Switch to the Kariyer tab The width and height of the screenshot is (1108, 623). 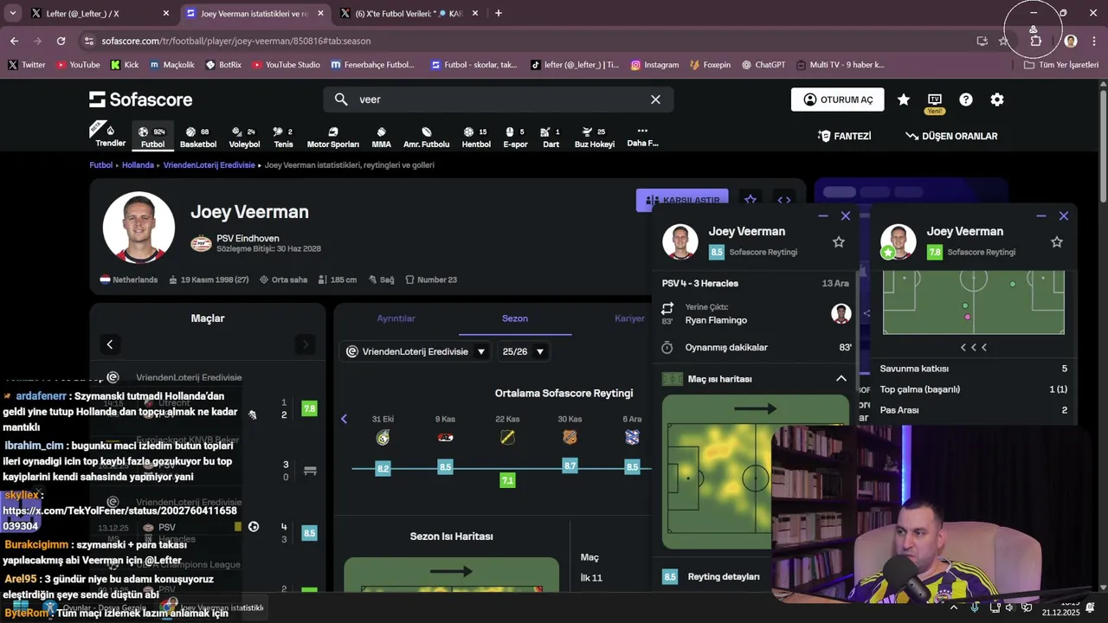point(629,318)
